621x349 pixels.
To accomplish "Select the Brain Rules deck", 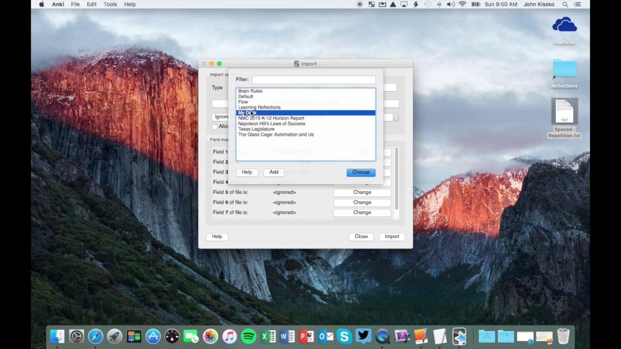I will (306, 91).
